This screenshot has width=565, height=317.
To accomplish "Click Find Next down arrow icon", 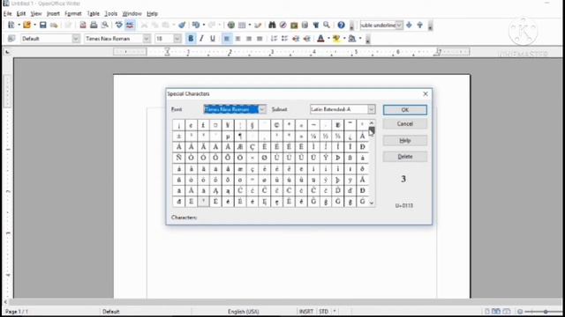I will point(409,26).
